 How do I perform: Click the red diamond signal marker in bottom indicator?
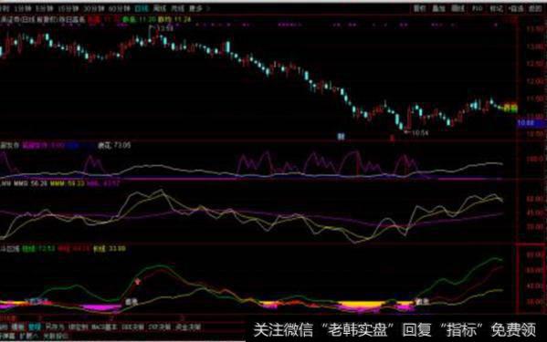point(138,281)
